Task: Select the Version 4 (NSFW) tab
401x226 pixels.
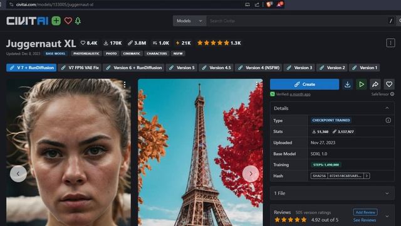Action: click(259, 68)
